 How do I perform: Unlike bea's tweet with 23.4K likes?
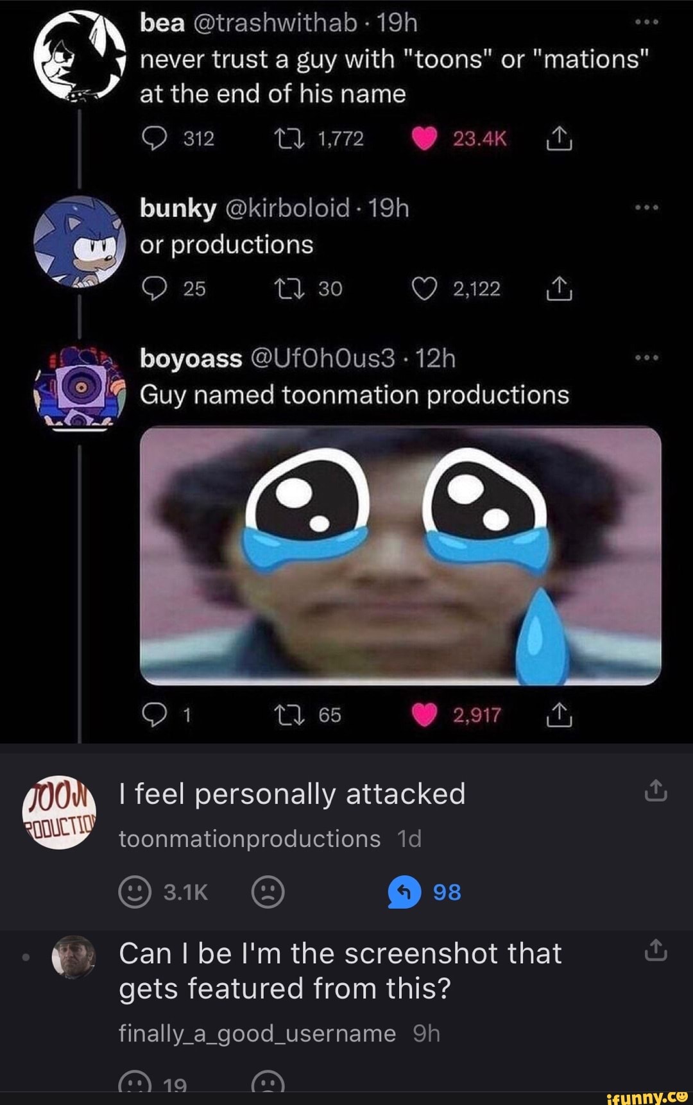pyautogui.click(x=424, y=139)
